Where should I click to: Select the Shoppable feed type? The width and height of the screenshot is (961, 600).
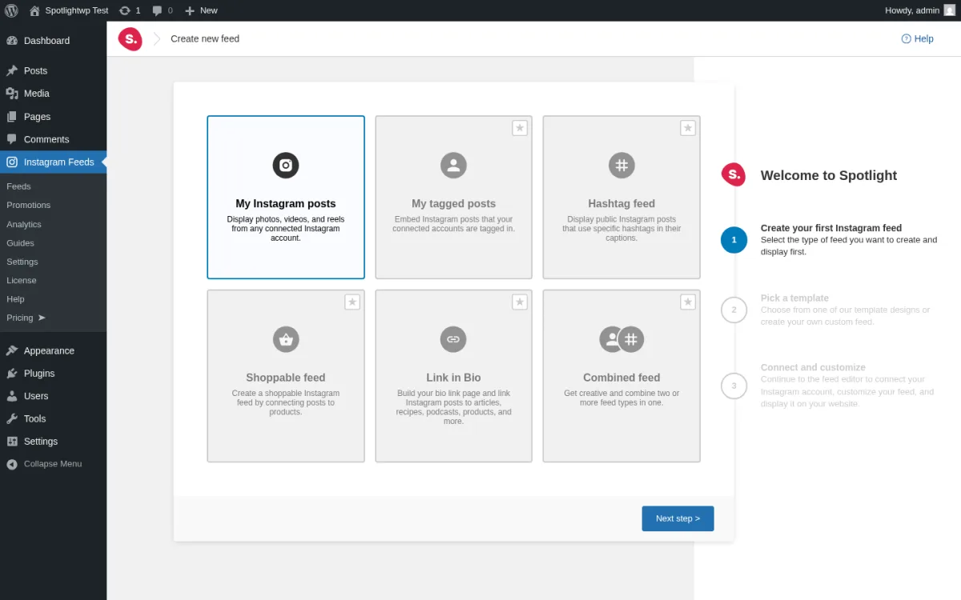(286, 376)
